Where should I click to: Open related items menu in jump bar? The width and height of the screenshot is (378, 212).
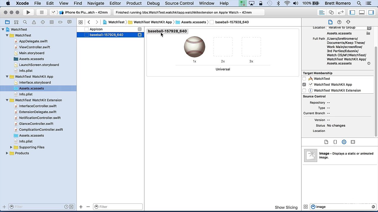pyautogui.click(x=81, y=22)
